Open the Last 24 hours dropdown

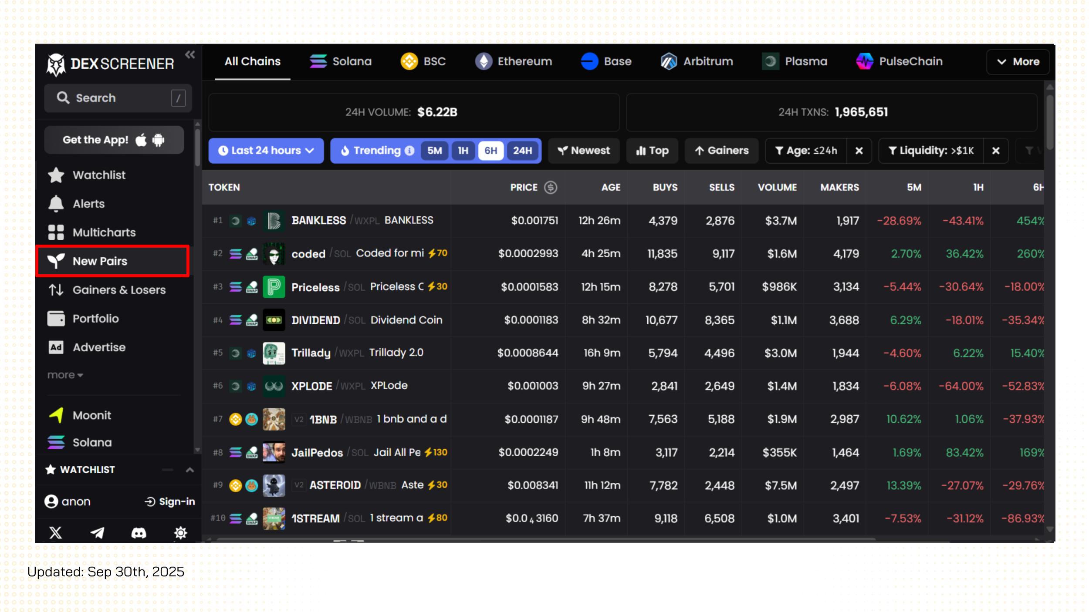click(266, 151)
